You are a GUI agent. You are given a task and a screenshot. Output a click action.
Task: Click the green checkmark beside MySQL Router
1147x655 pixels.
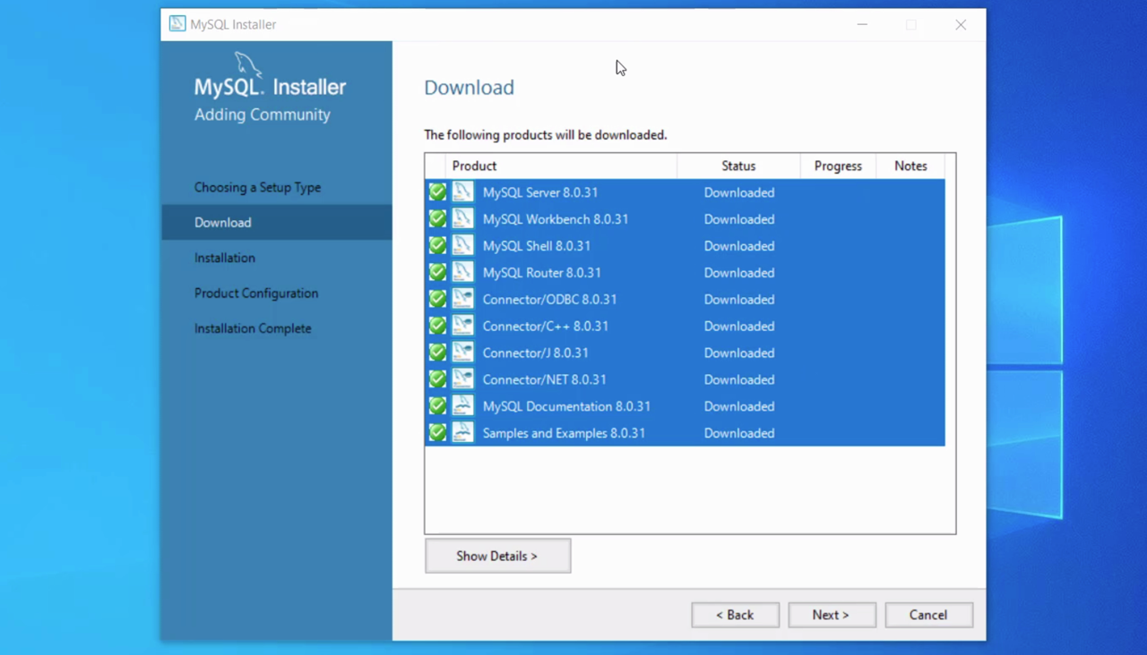(437, 273)
